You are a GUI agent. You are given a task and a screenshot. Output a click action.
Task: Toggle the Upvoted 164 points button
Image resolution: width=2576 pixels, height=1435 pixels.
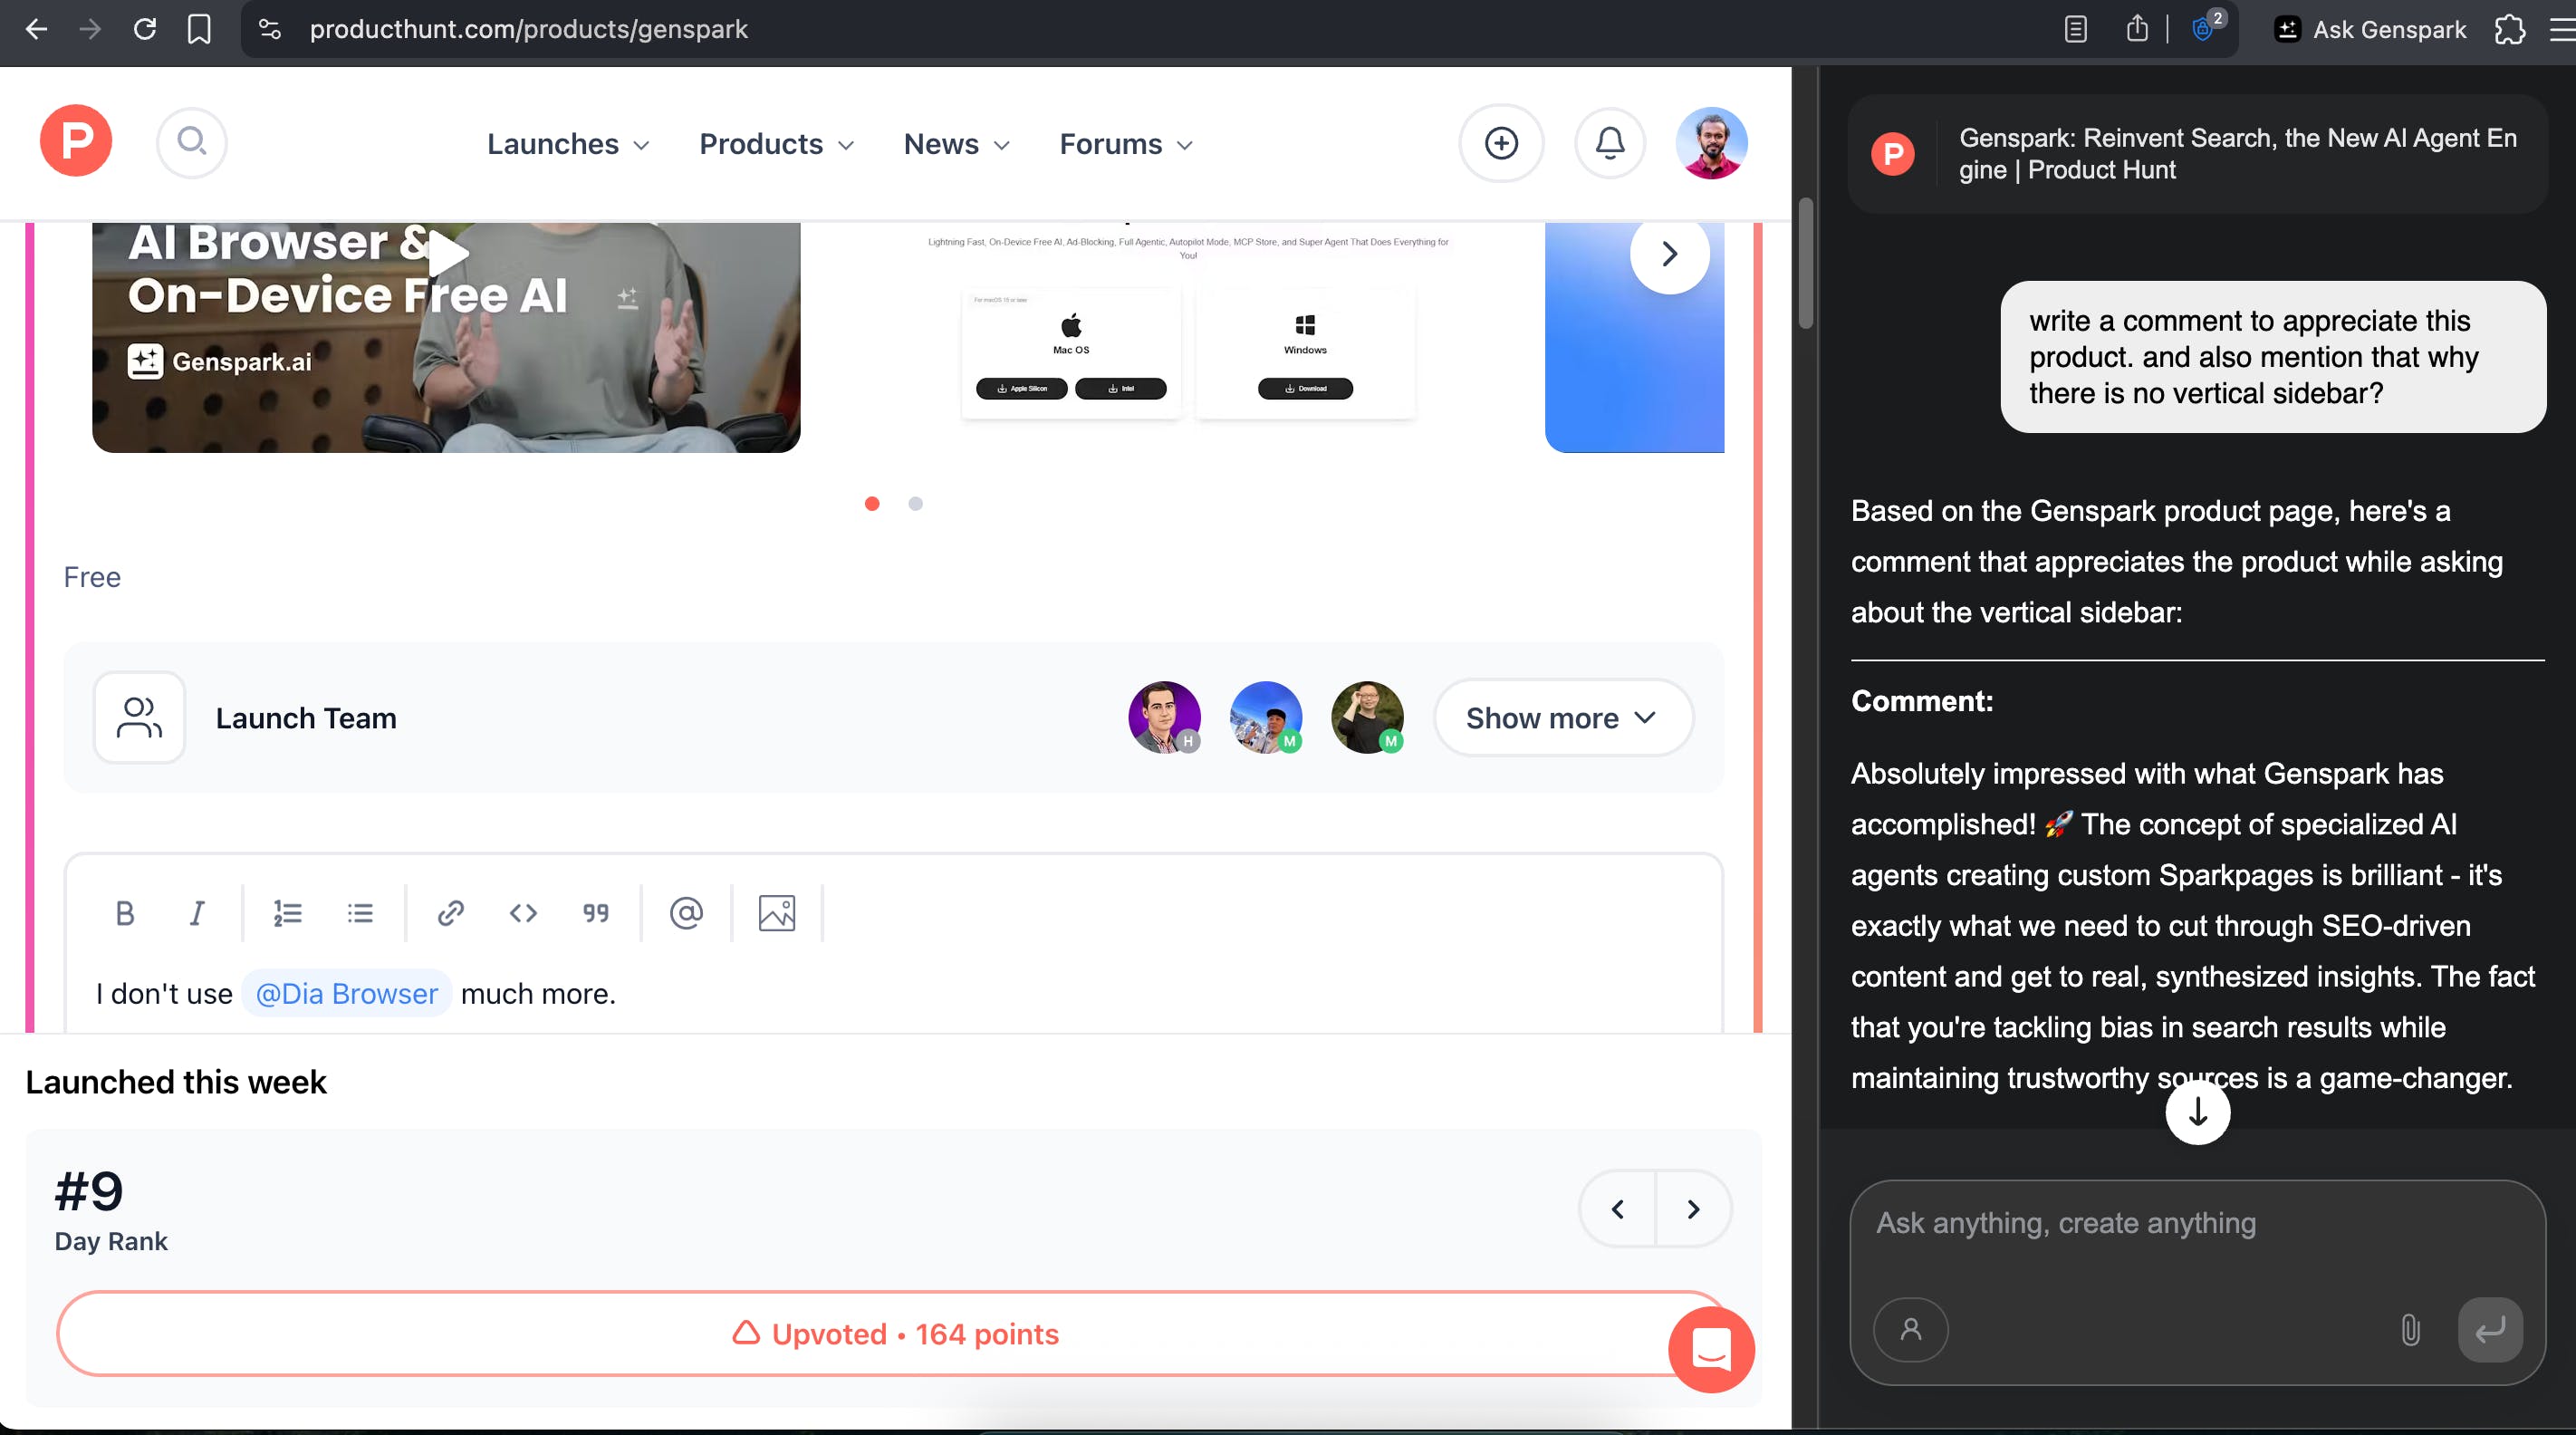point(894,1334)
